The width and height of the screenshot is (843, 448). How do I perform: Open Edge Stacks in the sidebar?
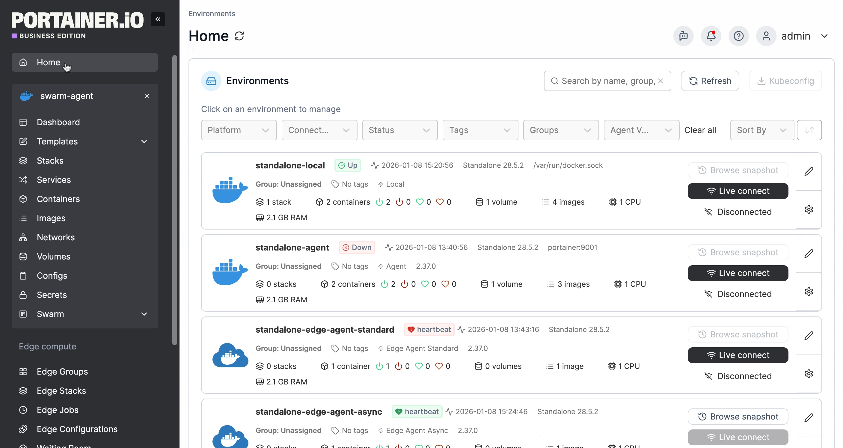pos(61,391)
